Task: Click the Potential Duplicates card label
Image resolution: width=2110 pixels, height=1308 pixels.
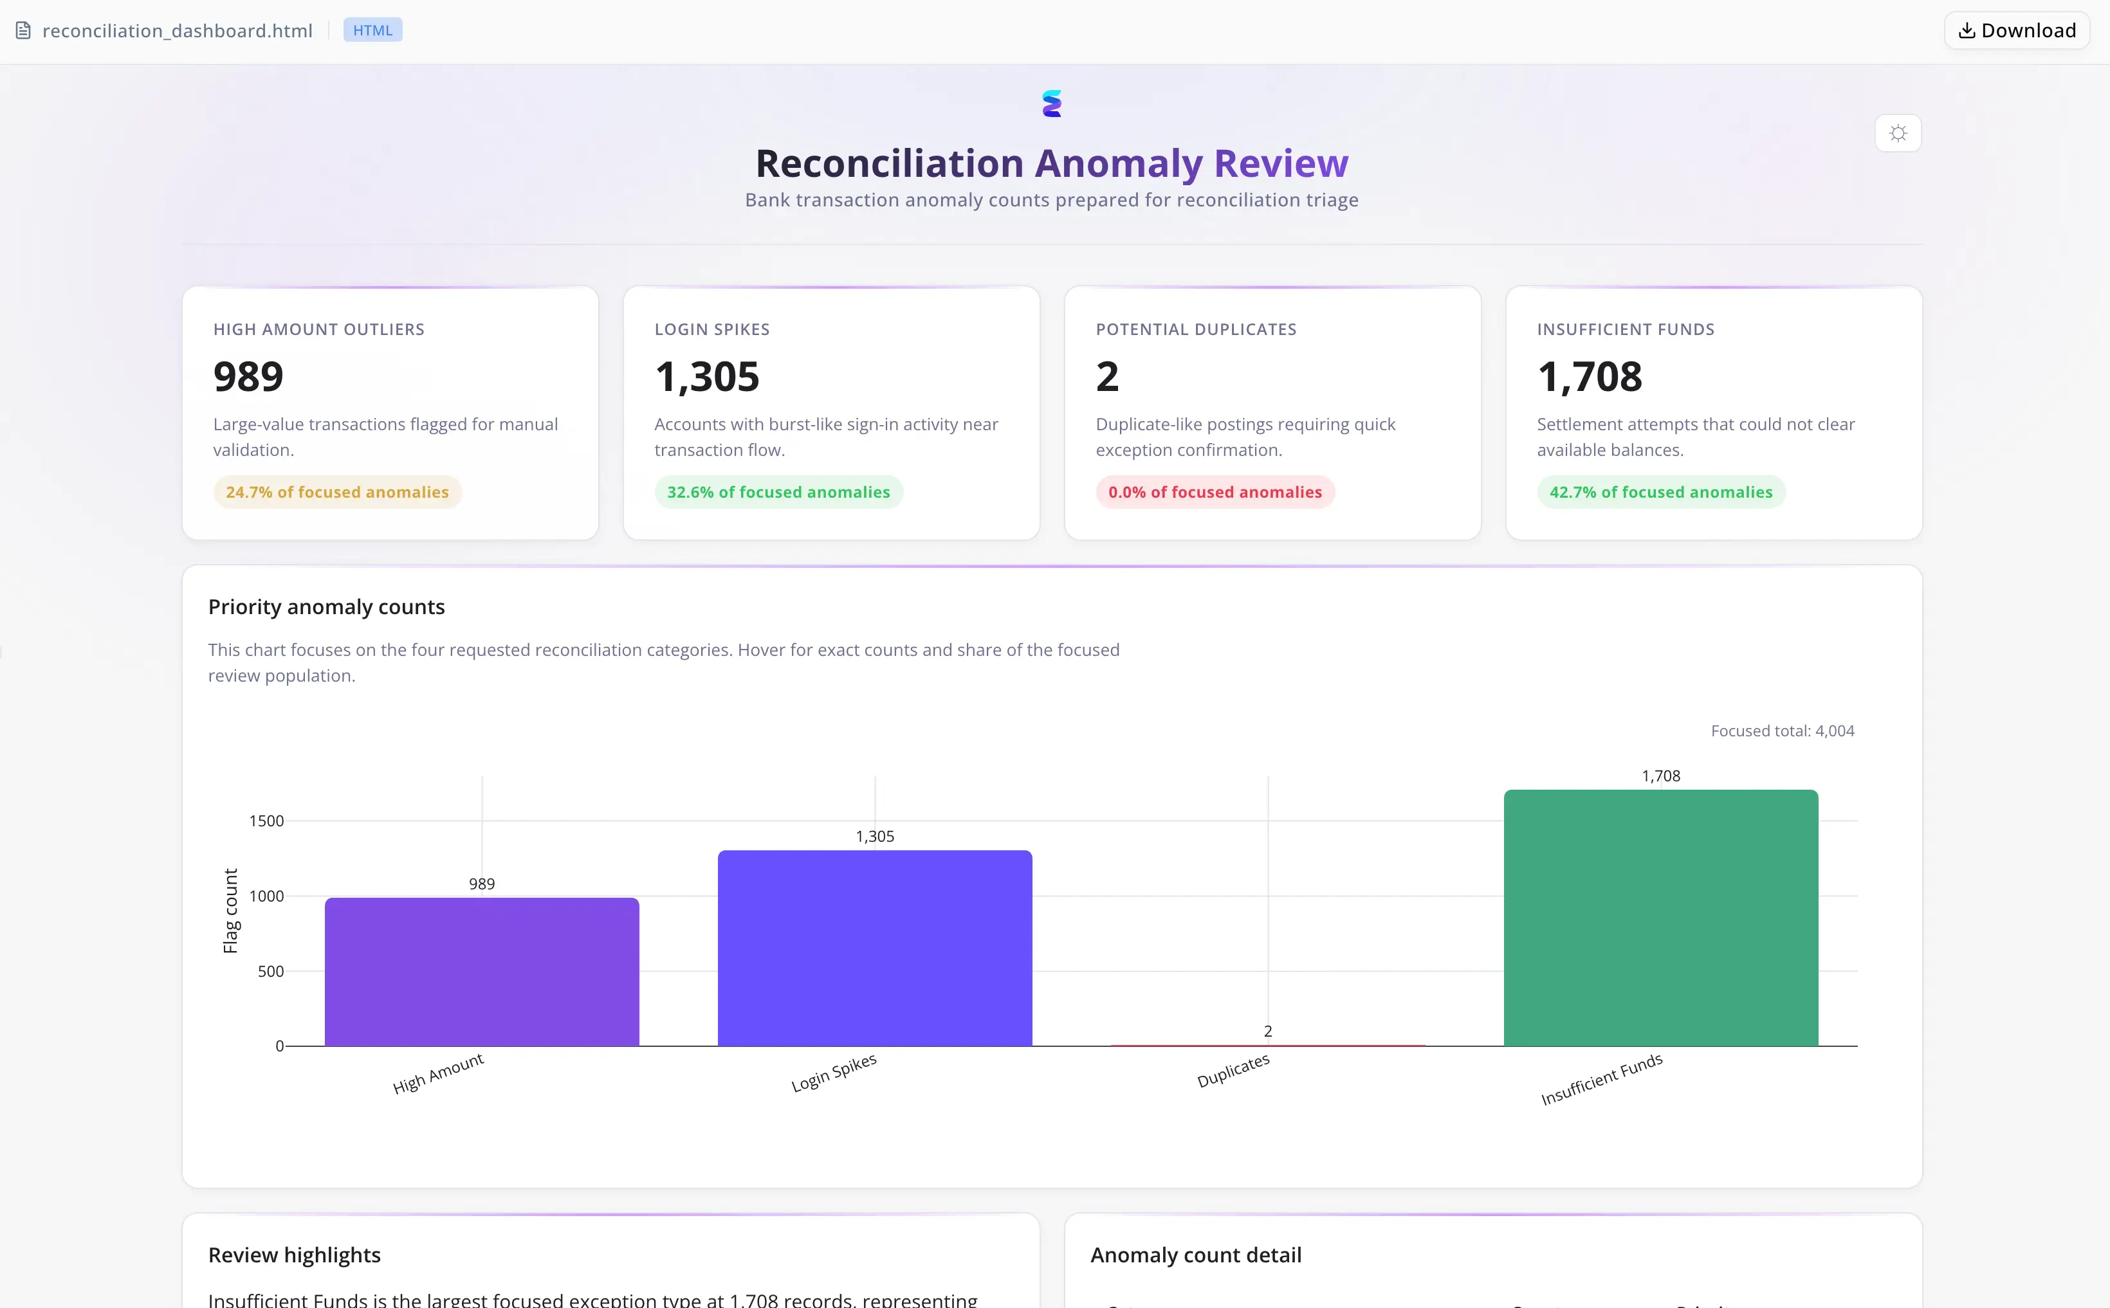Action: click(x=1197, y=330)
